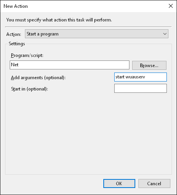Screen dimensions: 177x195
Task: Expand the Action dropdown chevron arrow
Action: click(165, 34)
